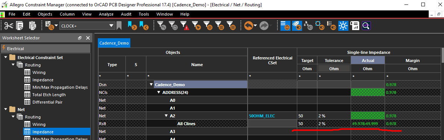Image resolution: width=444 pixels, height=140 pixels.
Task: Collapse the ADDRESS(24) net class row
Action: [159, 92]
